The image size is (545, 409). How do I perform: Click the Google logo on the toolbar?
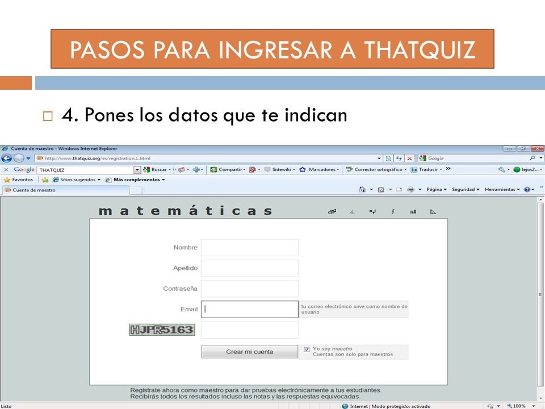point(24,169)
